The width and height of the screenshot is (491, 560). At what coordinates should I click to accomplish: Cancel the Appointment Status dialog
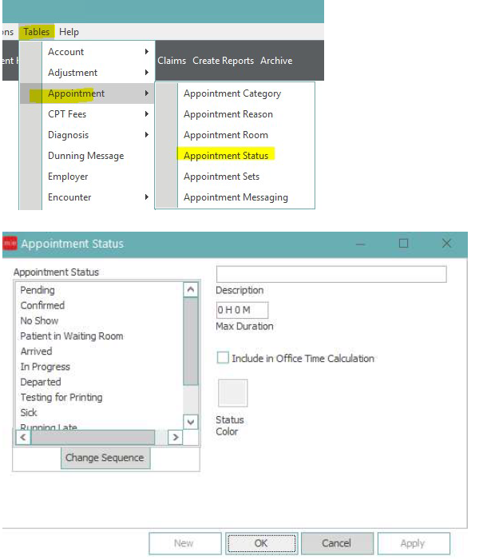[x=336, y=543]
